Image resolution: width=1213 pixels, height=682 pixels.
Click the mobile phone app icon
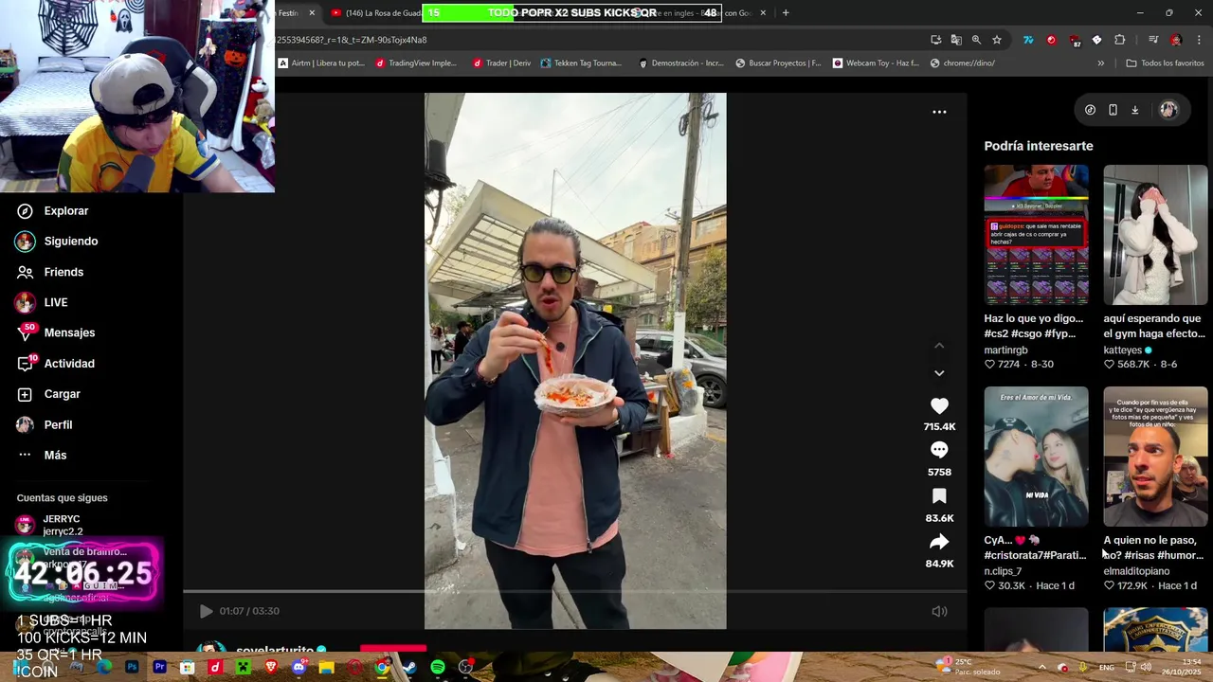coord(1113,110)
